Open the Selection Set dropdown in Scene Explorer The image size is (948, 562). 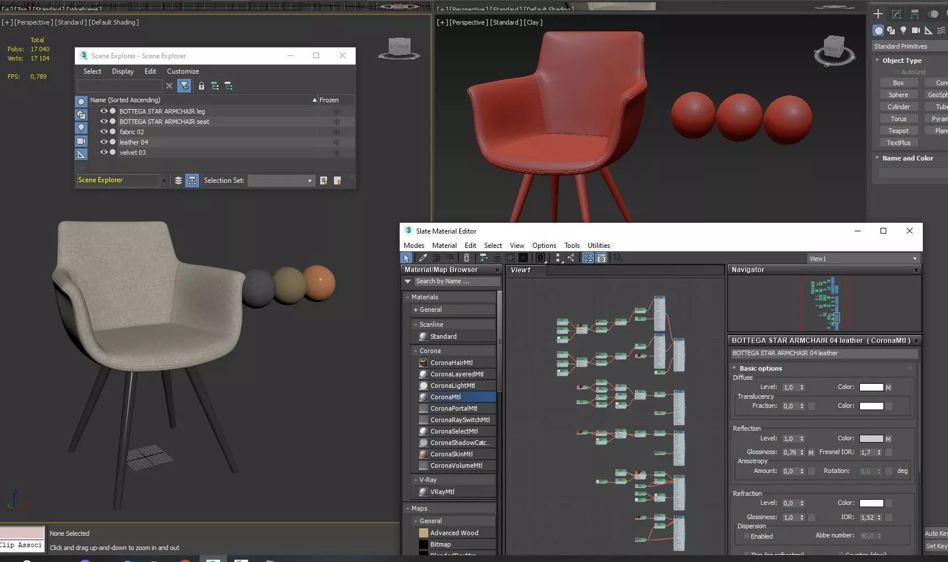tap(310, 180)
